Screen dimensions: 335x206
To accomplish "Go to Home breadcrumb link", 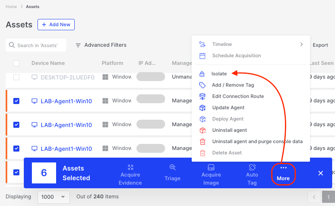I will [x=11, y=7].
